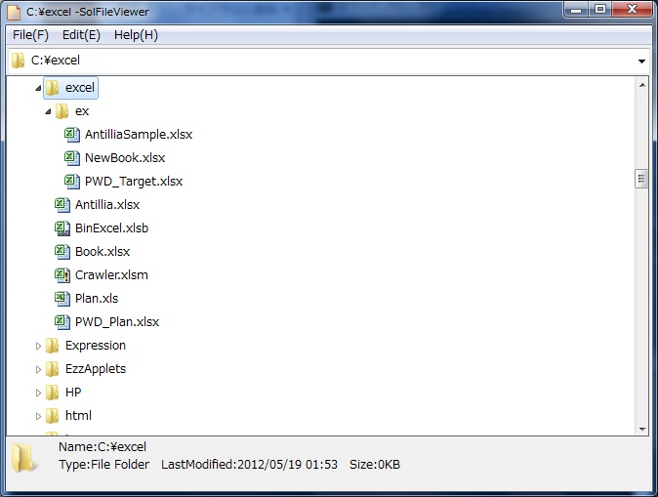Select Antillia.xlsx file name
Image resolution: width=658 pixels, height=497 pixels.
tap(107, 205)
